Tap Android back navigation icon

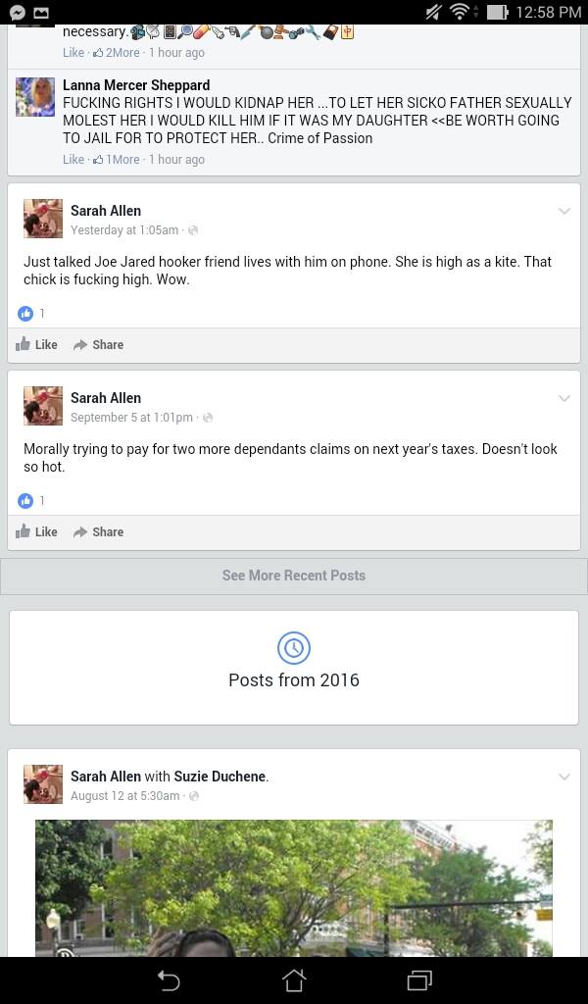pos(169,980)
